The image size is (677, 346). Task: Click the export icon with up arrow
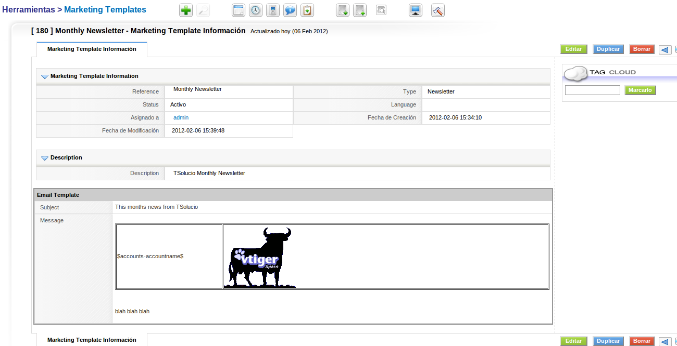[x=360, y=10]
